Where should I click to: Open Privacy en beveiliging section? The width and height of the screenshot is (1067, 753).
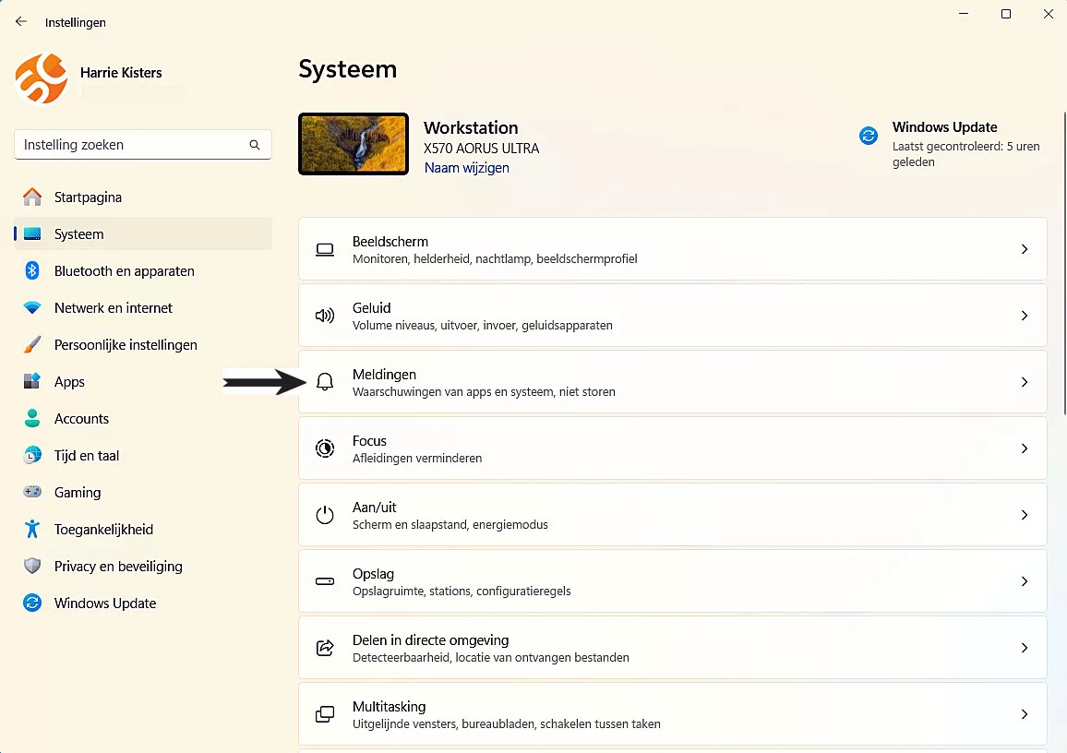pyautogui.click(x=143, y=566)
